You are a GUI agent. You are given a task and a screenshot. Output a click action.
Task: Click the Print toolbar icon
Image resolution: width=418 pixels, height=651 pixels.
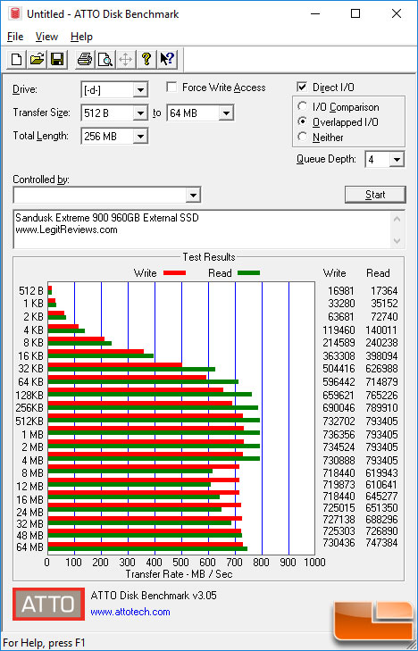[x=85, y=59]
